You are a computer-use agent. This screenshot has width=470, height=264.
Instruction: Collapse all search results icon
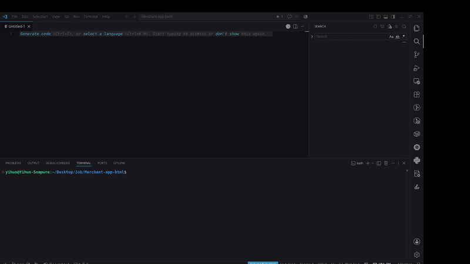pos(404,26)
